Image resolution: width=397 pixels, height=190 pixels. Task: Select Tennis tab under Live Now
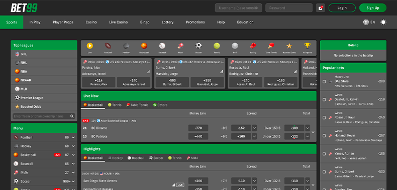(x=115, y=105)
